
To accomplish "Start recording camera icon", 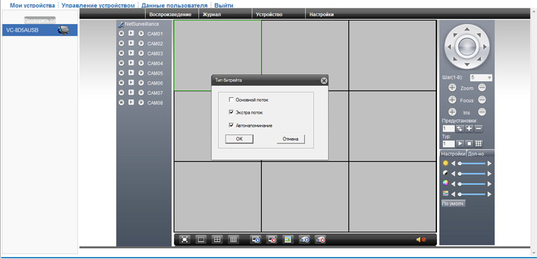I will (304, 240).
